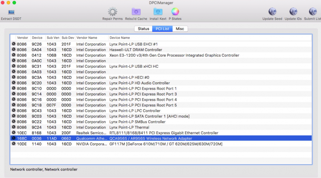Click 'Network controller, Network controller' status text
The width and height of the screenshot is (321, 178).
pos(44,169)
